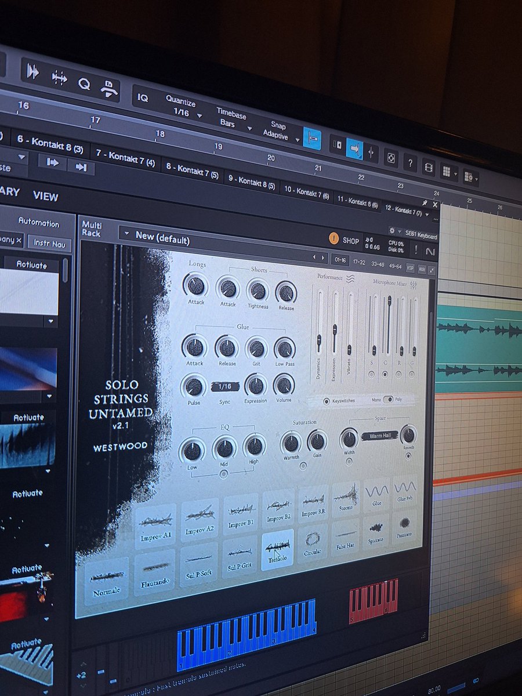
Task: Select the Pizzicato articulation
Action: point(405,525)
